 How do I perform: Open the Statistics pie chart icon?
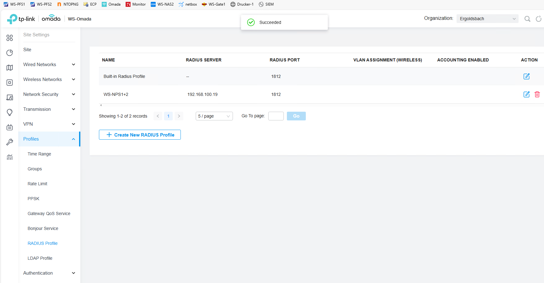click(10, 53)
